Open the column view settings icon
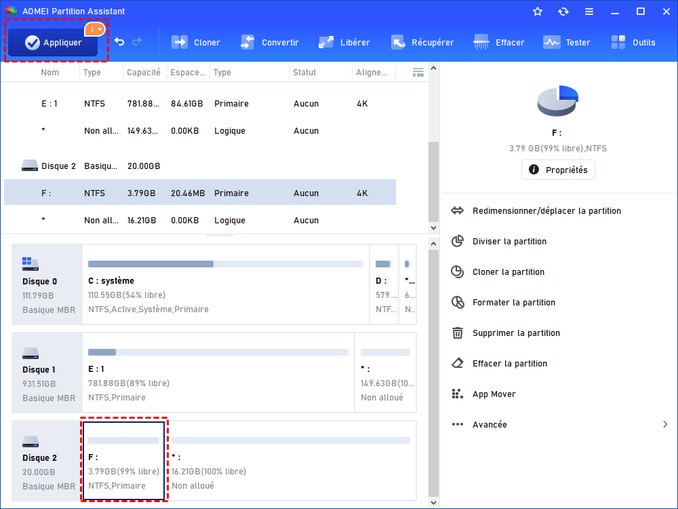The width and height of the screenshot is (678, 509). (418, 73)
